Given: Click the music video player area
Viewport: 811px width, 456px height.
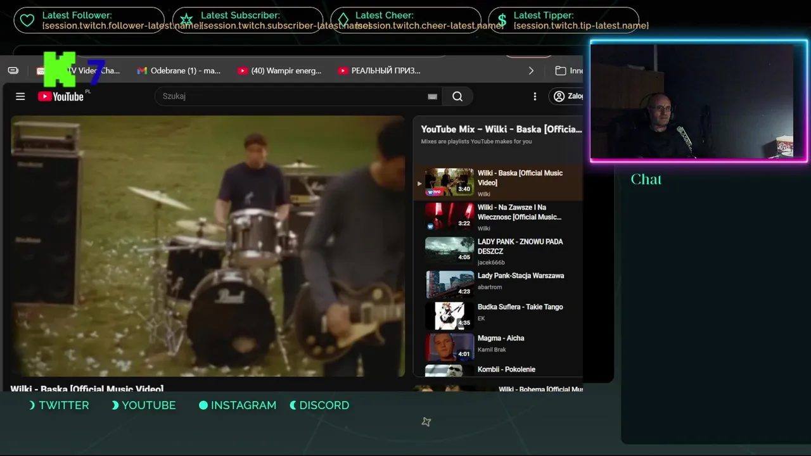Looking at the screenshot, I should pos(208,246).
